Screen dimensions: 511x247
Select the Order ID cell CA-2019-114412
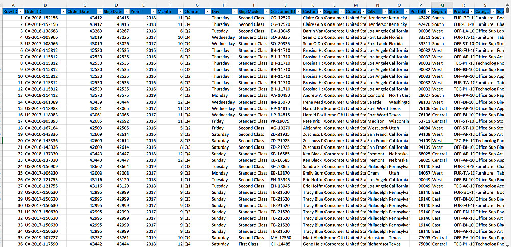click(x=45, y=95)
